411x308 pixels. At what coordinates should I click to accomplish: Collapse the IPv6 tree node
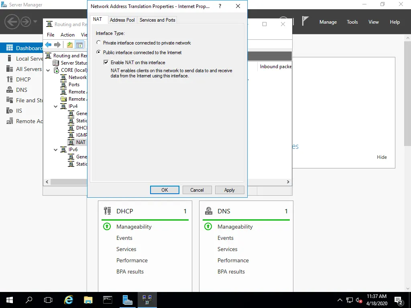(55, 150)
